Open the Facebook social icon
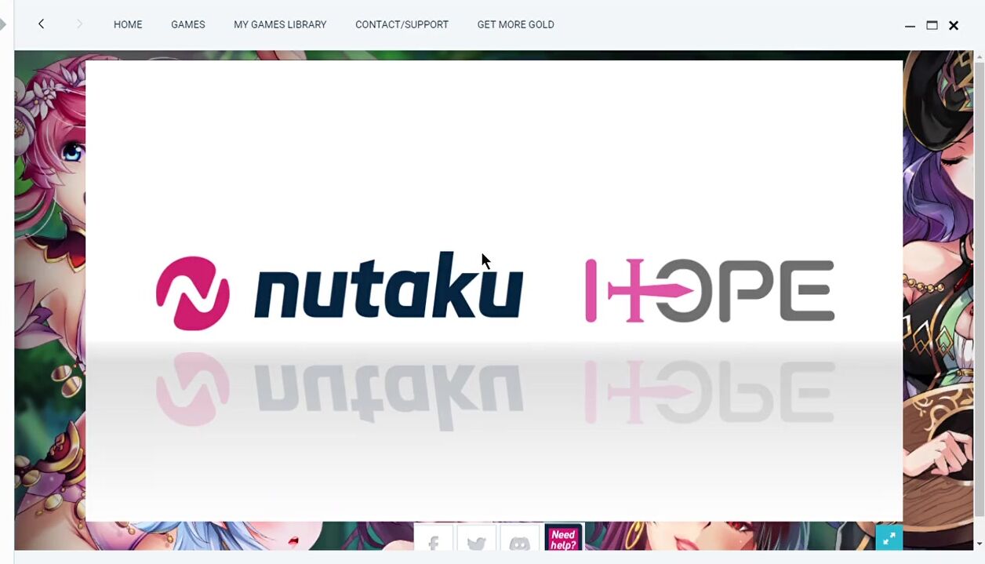Viewport: 985px width, 564px height. tap(434, 540)
